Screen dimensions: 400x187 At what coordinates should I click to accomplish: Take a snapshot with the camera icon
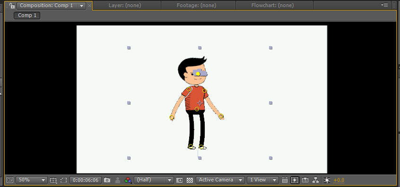click(107, 180)
